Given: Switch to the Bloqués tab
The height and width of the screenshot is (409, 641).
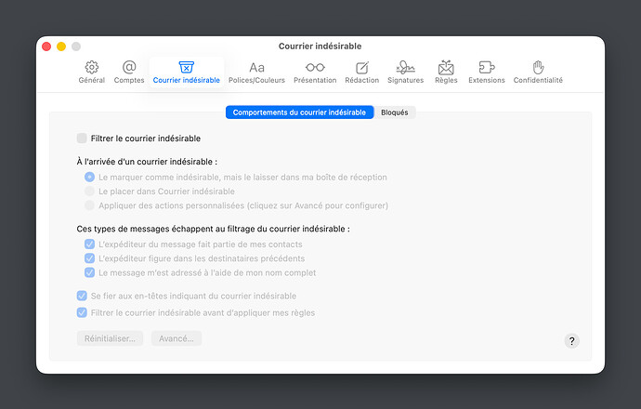Looking at the screenshot, I should [395, 112].
